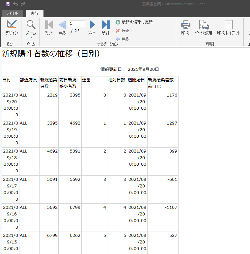Click the 新規感染者数 column header

(x=49, y=83)
